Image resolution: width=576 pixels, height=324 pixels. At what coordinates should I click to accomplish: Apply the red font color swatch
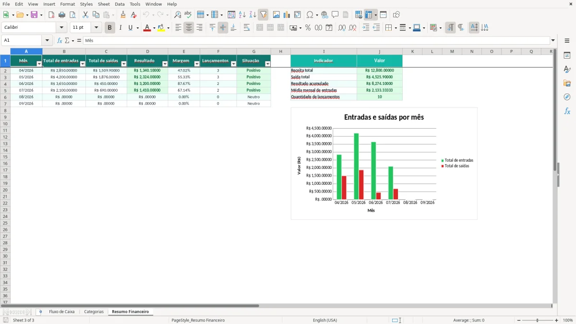coord(147,28)
